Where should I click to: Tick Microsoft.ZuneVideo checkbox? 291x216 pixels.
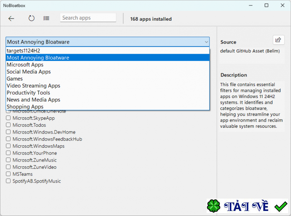pos(8,167)
